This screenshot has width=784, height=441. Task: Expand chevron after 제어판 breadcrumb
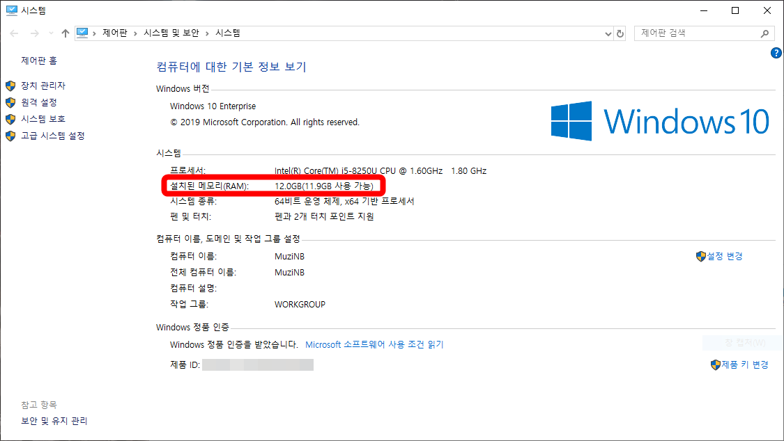pyautogui.click(x=135, y=33)
